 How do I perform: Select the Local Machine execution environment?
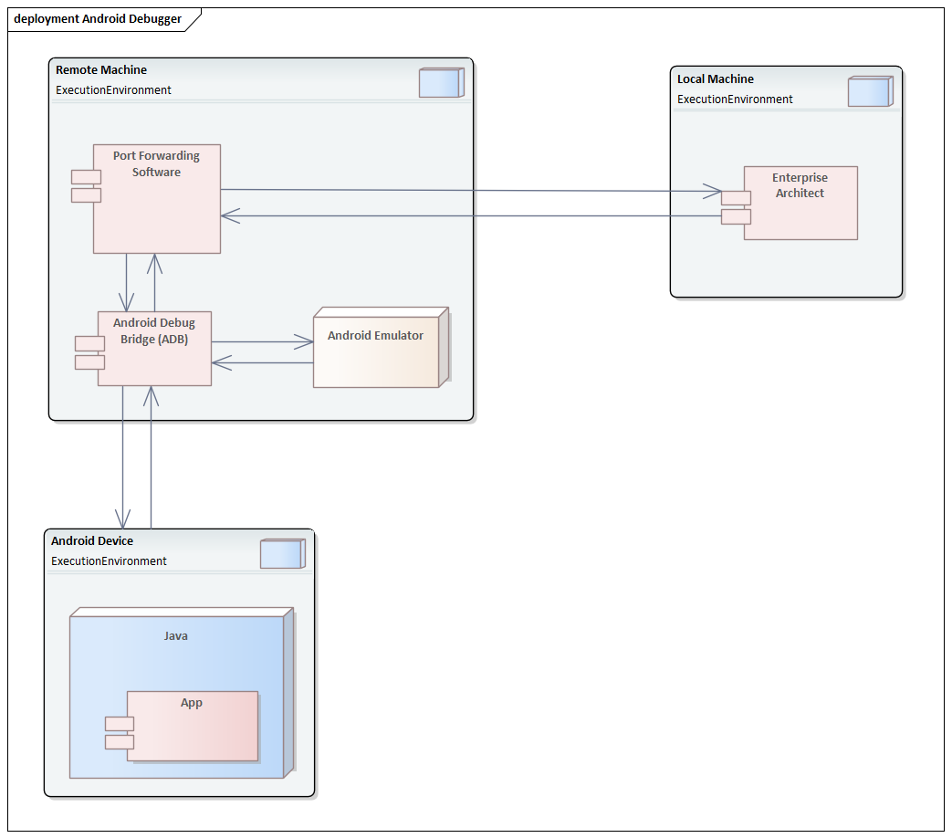(715, 79)
